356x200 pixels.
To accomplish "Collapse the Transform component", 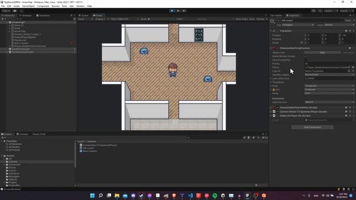I will click(271, 31).
